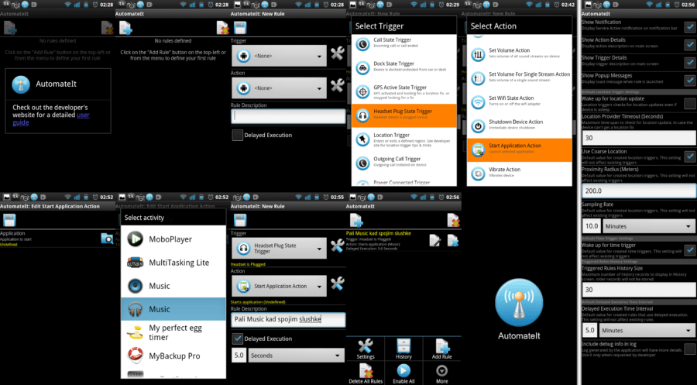The width and height of the screenshot is (697, 385).
Task: Toggle the Use Coarse Location checkbox
Action: (690, 156)
